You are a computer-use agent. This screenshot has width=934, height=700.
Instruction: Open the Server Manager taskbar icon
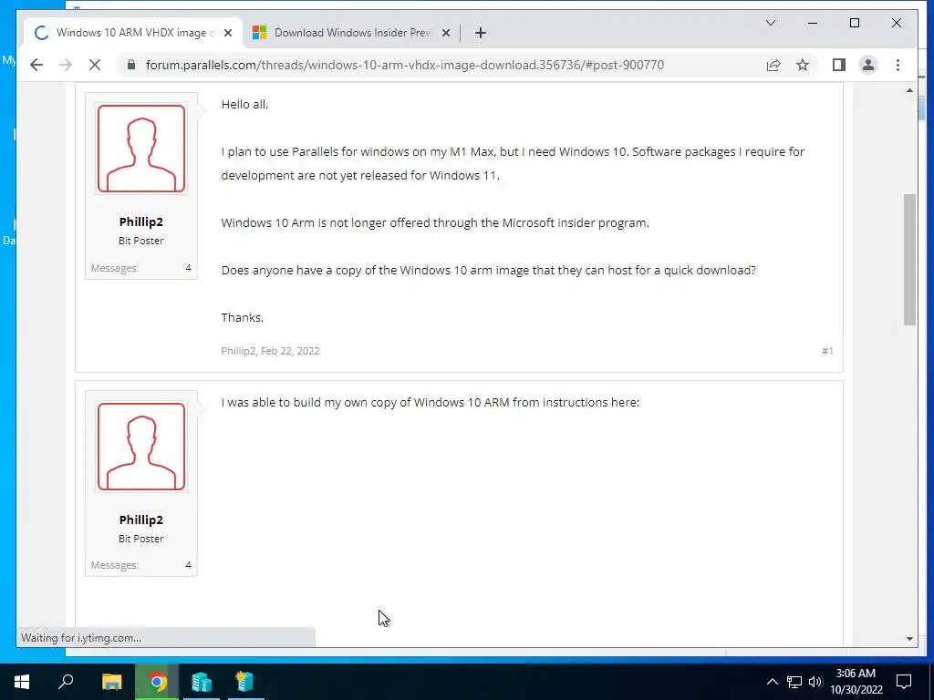[x=202, y=682]
